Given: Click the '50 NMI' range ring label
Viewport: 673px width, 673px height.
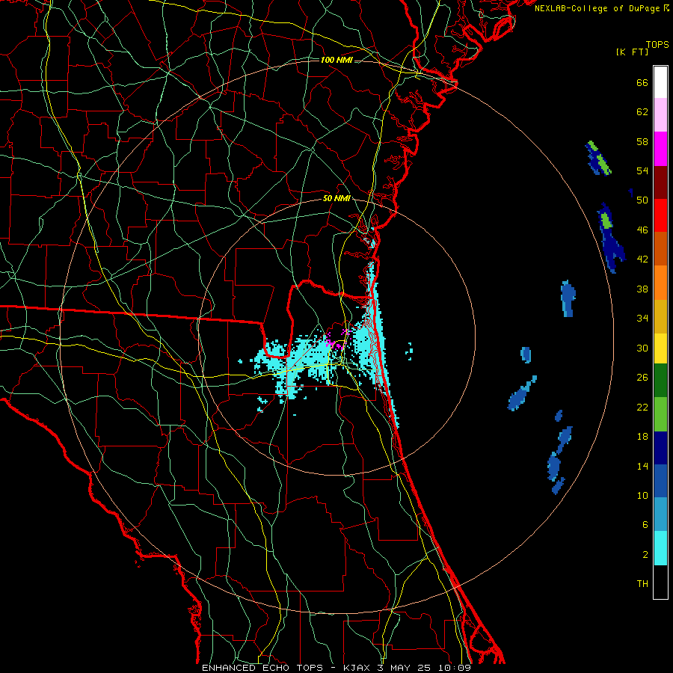Looking at the screenshot, I should 336,198.
